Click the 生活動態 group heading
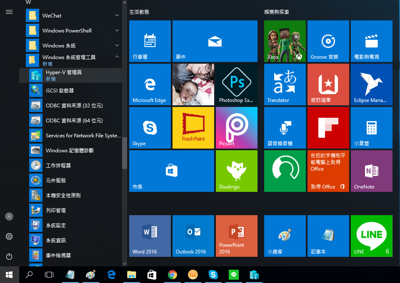The width and height of the screenshot is (400, 283). 139,12
